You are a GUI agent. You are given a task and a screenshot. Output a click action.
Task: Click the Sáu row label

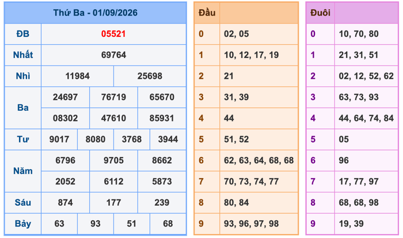coord(23,202)
